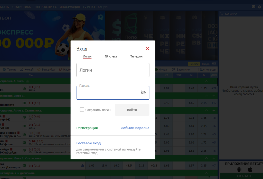Select Скоро upcoming filter

[206, 64]
